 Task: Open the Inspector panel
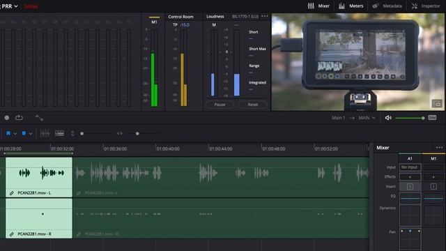click(x=426, y=6)
